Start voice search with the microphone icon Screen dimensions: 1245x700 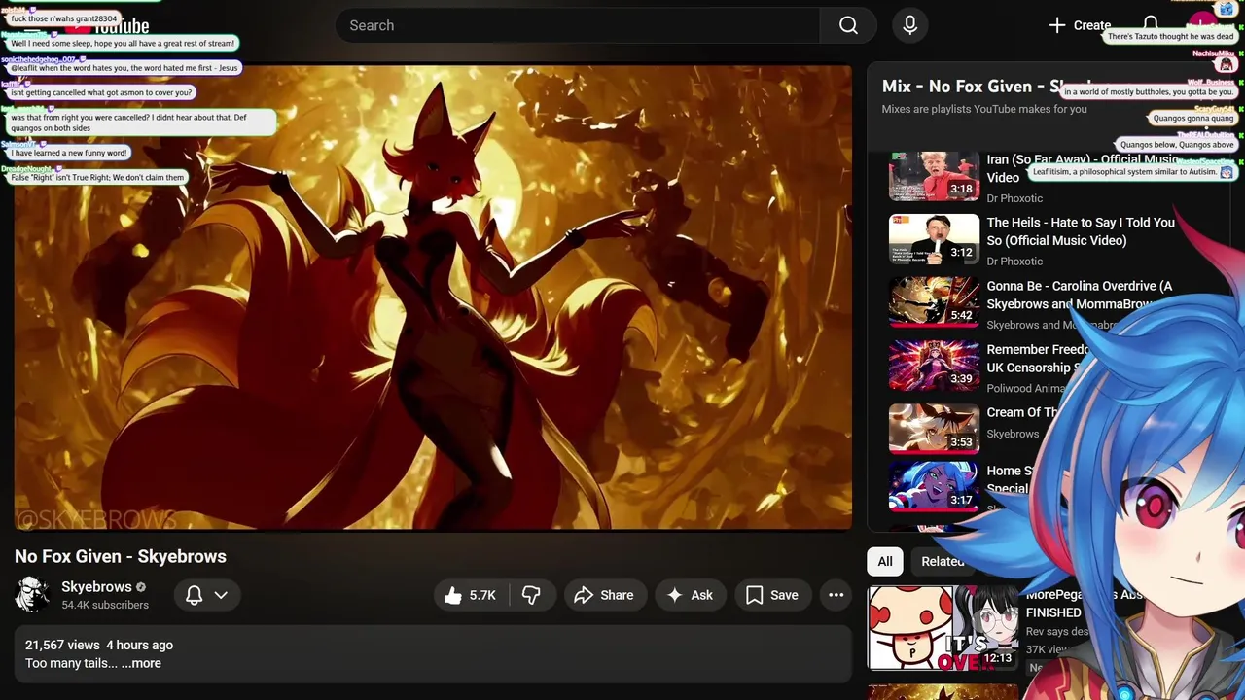(x=910, y=25)
